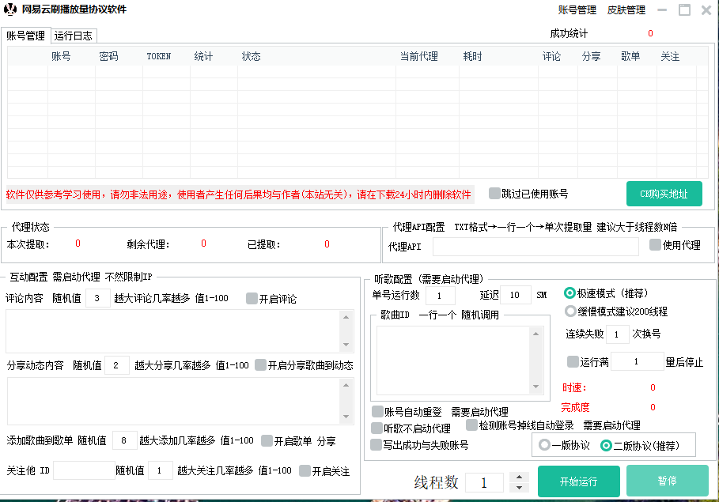Click the app logo icon in title bar
The width and height of the screenshot is (719, 502).
pyautogui.click(x=11, y=10)
